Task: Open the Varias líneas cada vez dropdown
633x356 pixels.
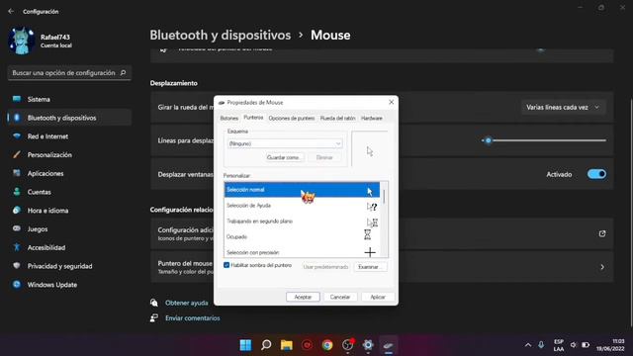Action: pos(563,108)
